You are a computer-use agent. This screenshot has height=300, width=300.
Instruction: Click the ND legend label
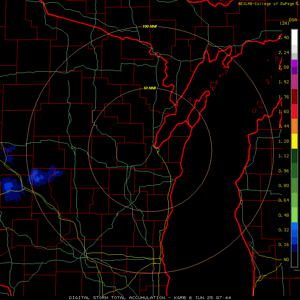point(286,260)
